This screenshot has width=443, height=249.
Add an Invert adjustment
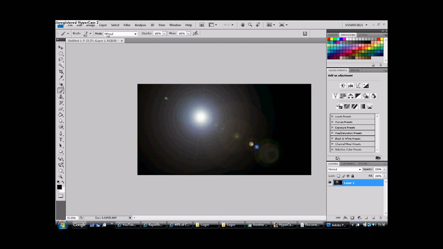[339, 106]
